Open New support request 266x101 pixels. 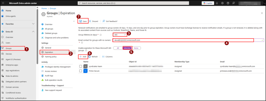(x=53, y=90)
